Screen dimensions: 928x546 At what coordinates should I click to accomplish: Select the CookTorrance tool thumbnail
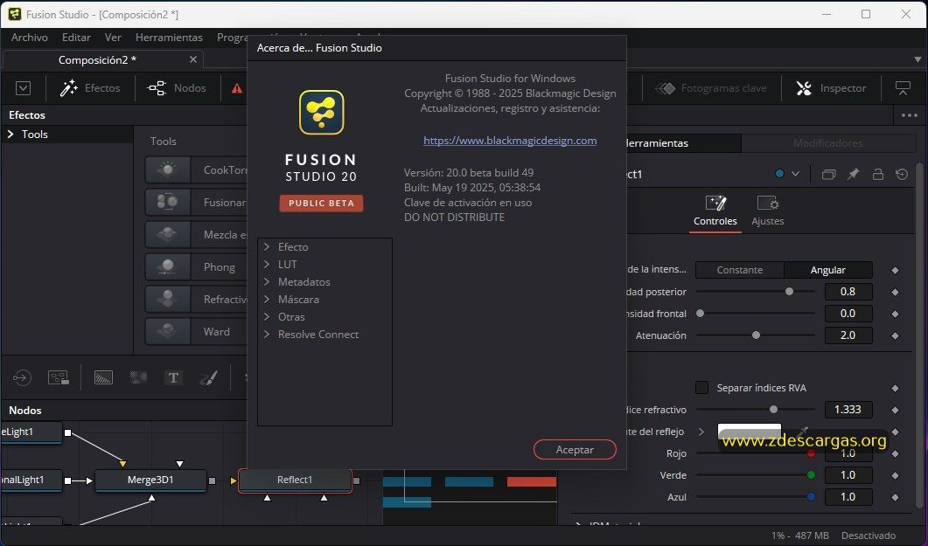[x=168, y=170]
